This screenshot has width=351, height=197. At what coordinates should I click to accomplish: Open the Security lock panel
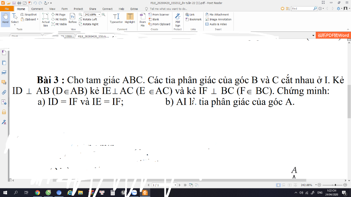pyautogui.click(x=4, y=112)
